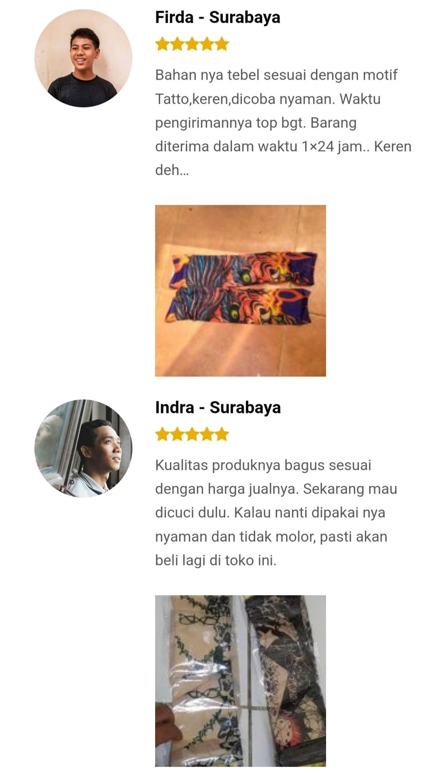Screen dimensions: 448x773
Task: Click fifth star of Firda's rating
Action: pos(222,44)
